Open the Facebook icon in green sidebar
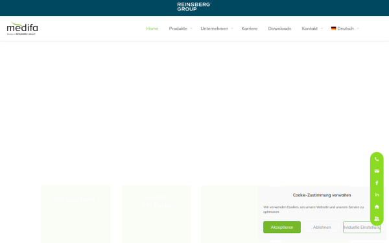Screen dimensions: 389x243 click(377, 183)
